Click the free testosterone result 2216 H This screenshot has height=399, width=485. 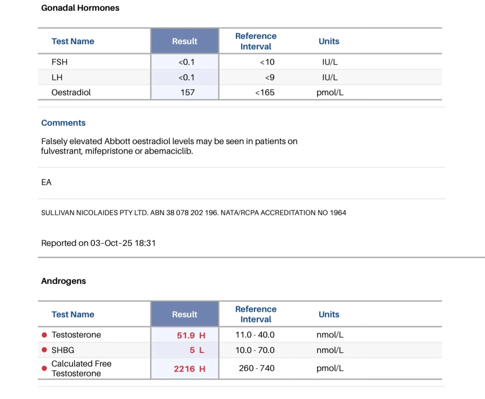(x=189, y=369)
